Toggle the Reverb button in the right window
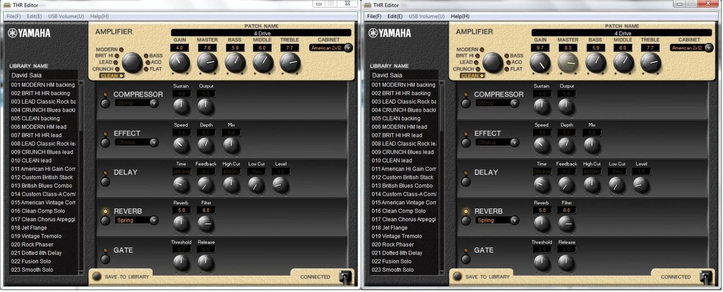Image resolution: width=723 pixels, height=292 pixels. (x=466, y=221)
